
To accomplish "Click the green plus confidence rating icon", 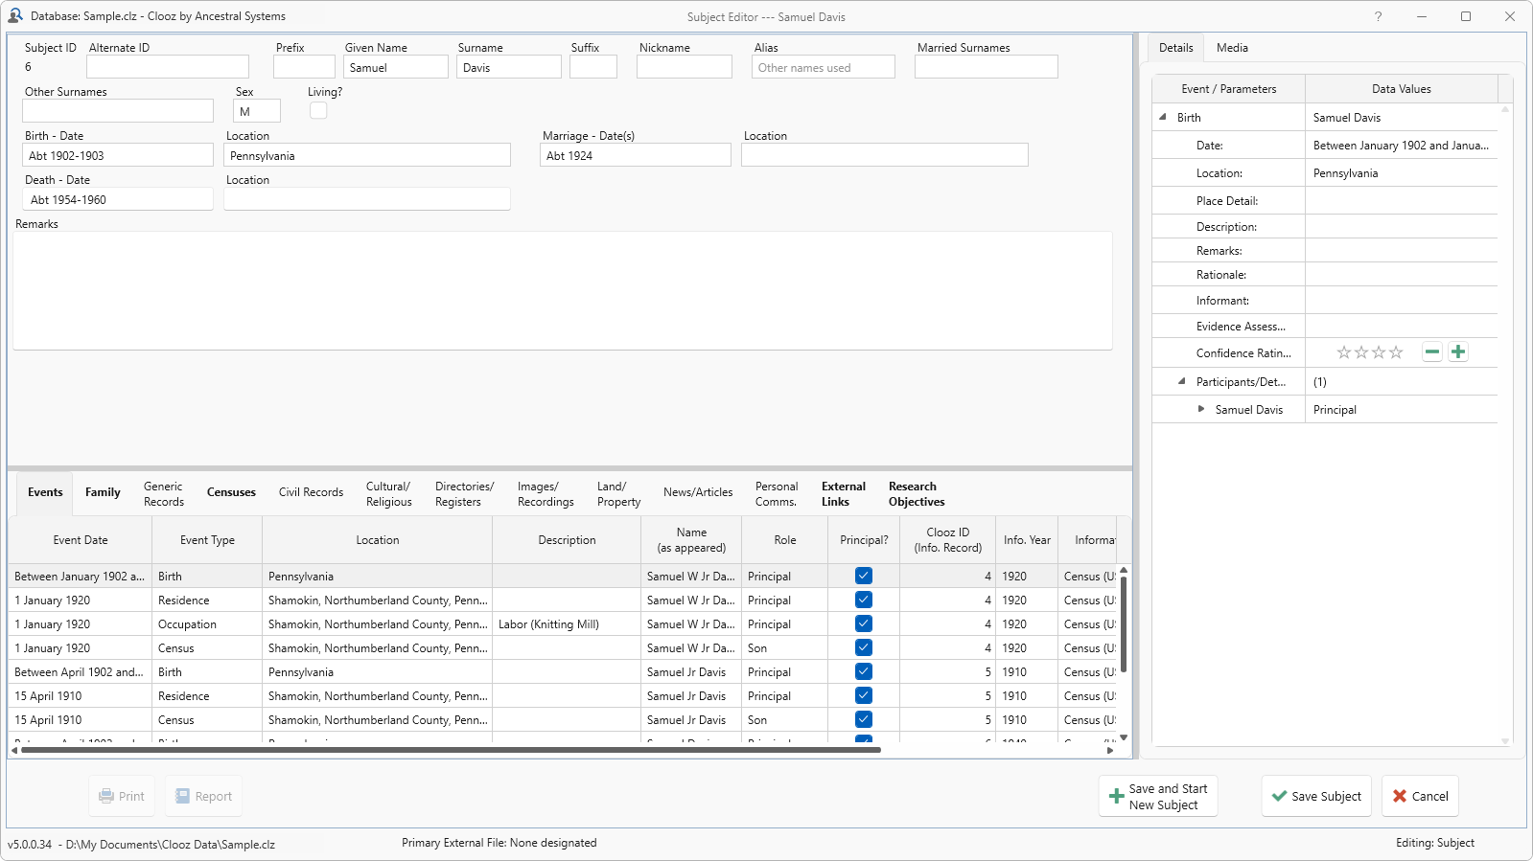I will coord(1457,352).
